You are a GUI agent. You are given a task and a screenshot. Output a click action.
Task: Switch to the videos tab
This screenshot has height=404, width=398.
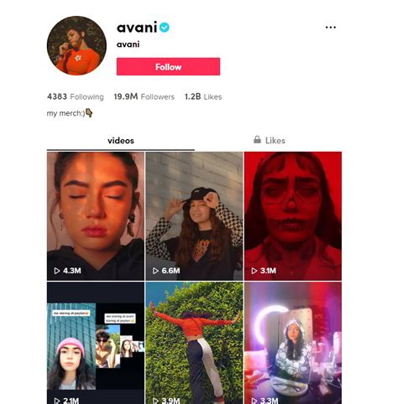click(x=121, y=141)
